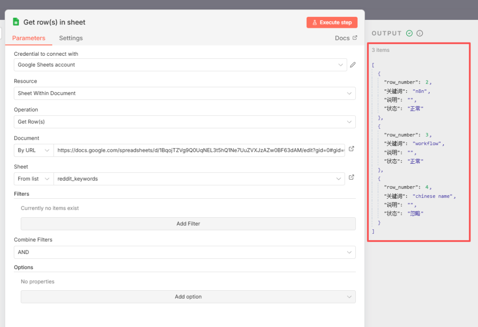The image size is (478, 327).
Task: Open the sheet link external icon
Action: point(351,177)
